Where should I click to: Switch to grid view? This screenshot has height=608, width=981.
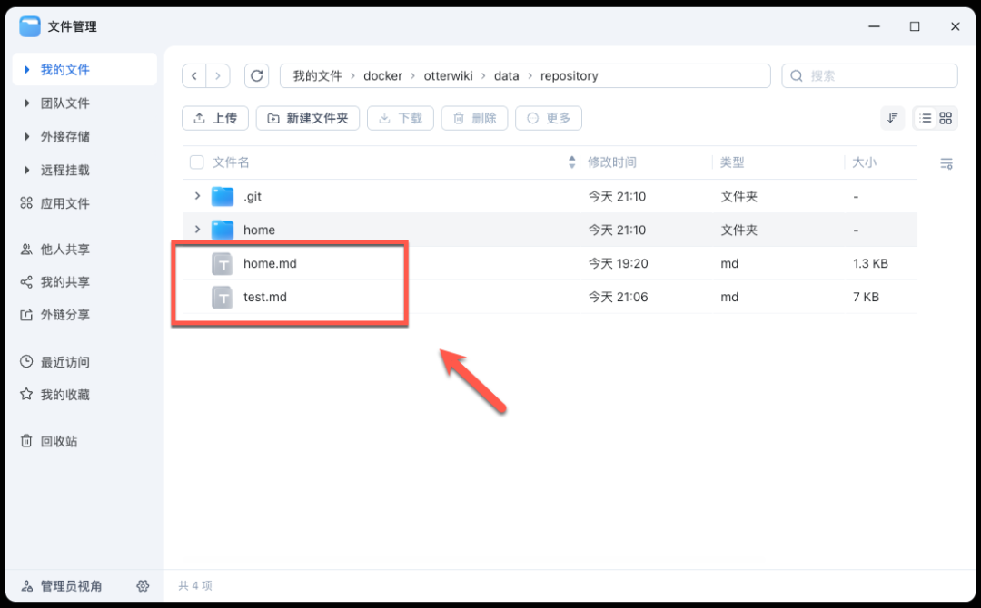pos(946,118)
